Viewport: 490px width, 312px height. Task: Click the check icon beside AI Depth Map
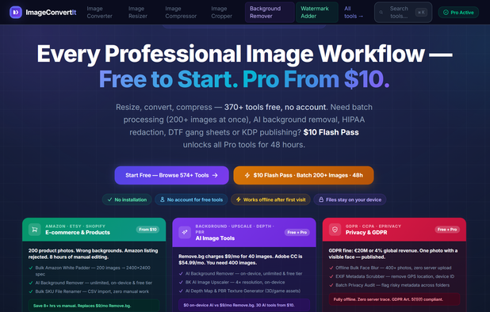pyautogui.click(x=181, y=291)
